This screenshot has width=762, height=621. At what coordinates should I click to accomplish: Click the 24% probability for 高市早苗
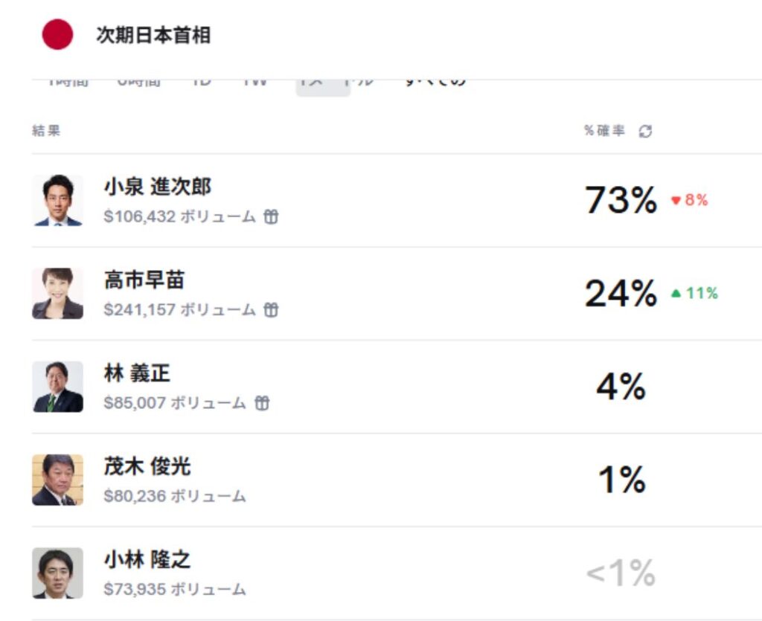click(621, 294)
